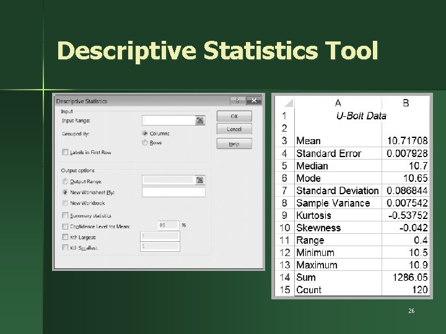The image size is (446, 334).
Task: Click the Skewness label cell
Action: tap(338, 228)
